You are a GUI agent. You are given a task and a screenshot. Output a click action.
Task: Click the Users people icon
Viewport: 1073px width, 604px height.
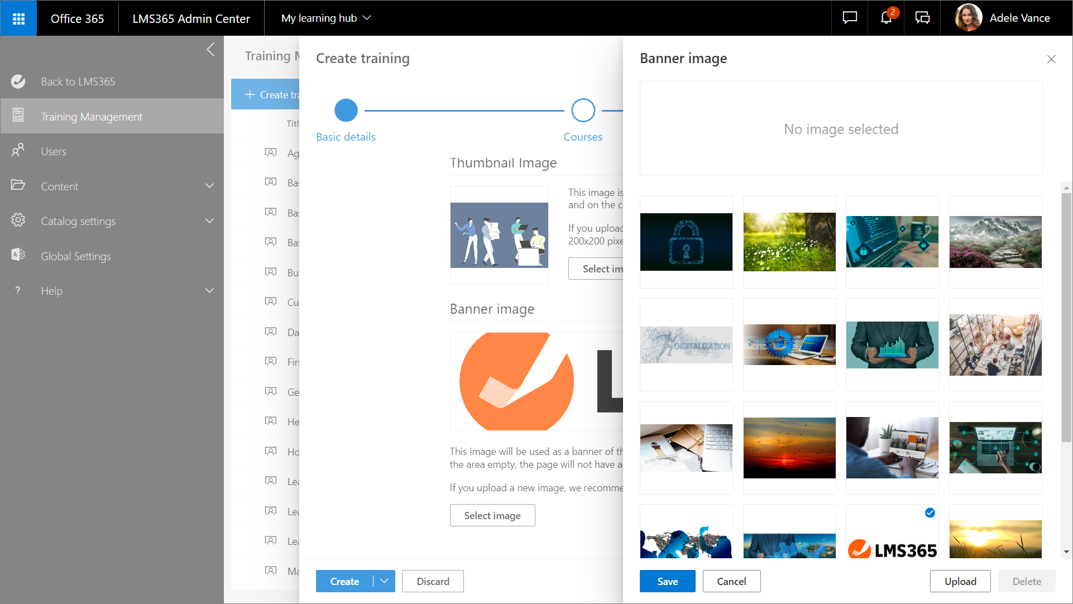click(x=18, y=151)
